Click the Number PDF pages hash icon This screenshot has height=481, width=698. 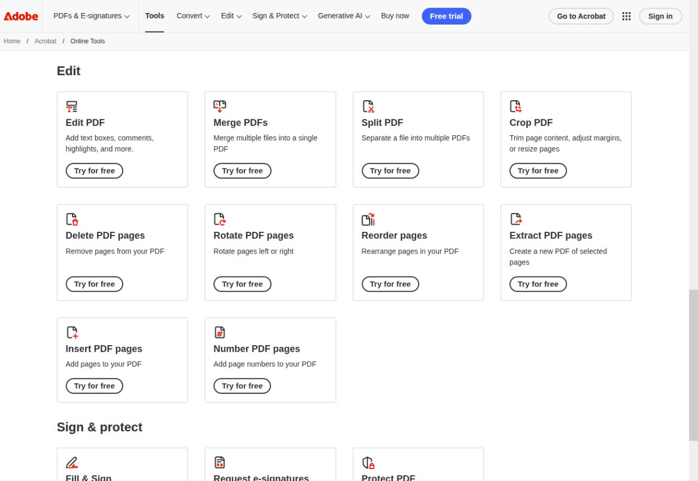[220, 332]
